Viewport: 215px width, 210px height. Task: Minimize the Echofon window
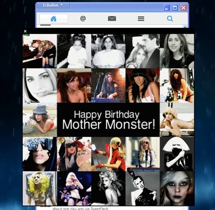pyautogui.click(x=167, y=8)
